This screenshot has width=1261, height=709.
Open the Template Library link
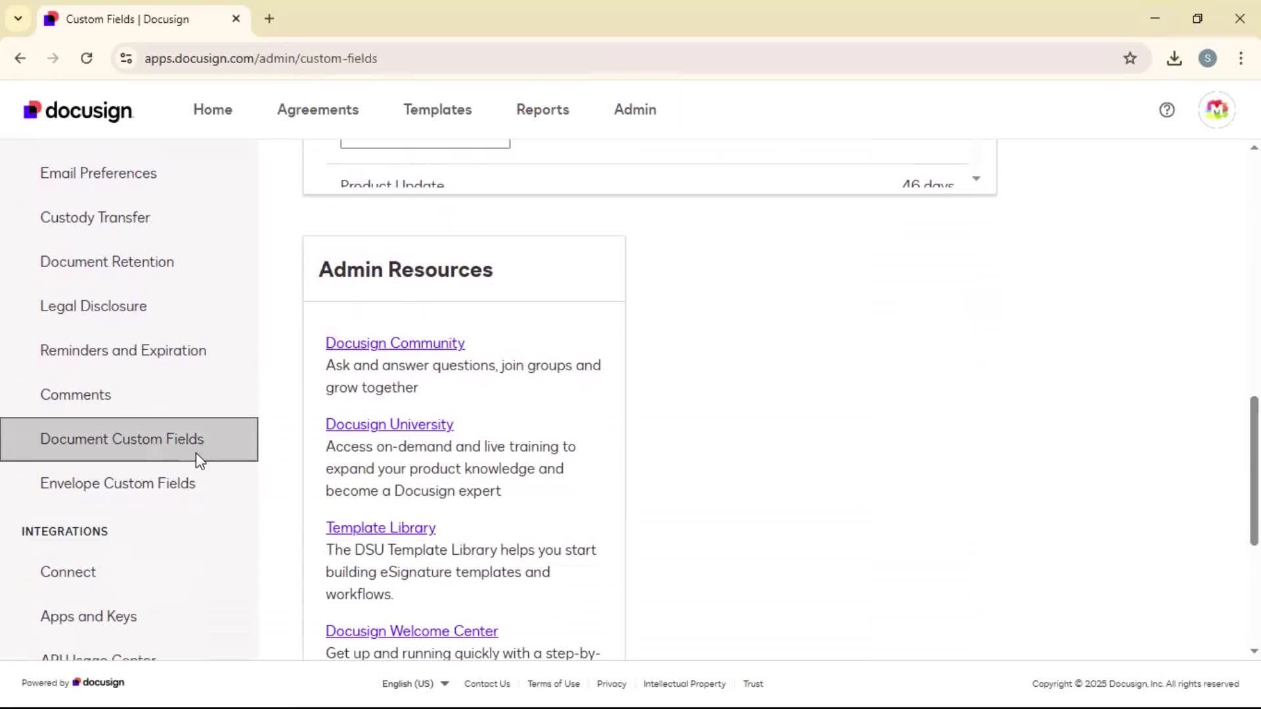[380, 528]
